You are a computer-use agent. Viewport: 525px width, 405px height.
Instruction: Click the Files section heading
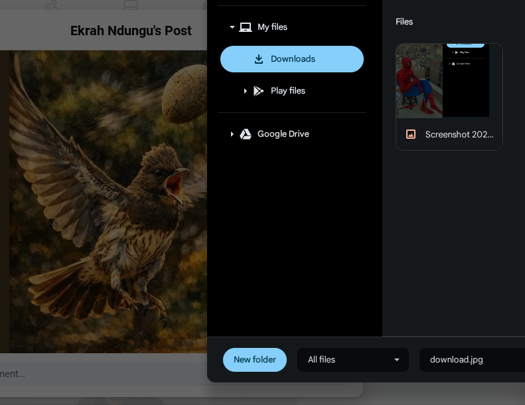(404, 22)
